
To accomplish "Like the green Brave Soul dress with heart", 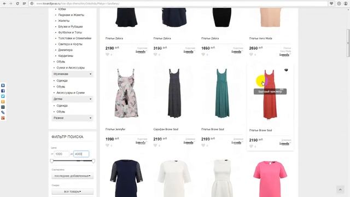I will click(x=203, y=146).
